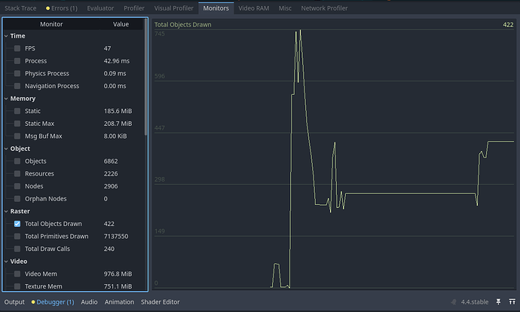
Task: Pin the bottom panel with pin icon
Action: (x=497, y=301)
